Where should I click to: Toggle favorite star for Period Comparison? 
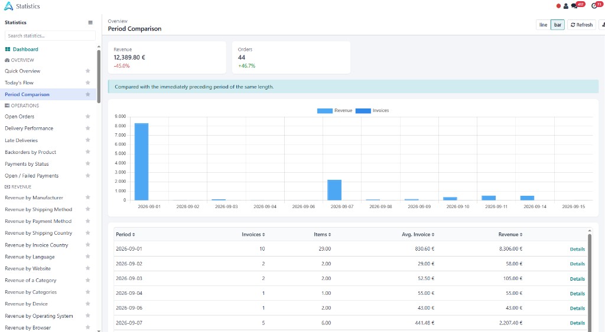(x=87, y=94)
